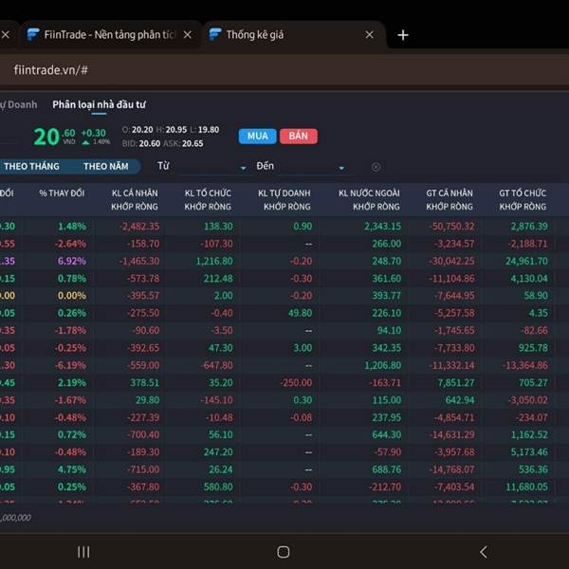Viewport: 569px width, 569px height.
Task: Open the Đến end date dropdown
Action: (x=301, y=167)
